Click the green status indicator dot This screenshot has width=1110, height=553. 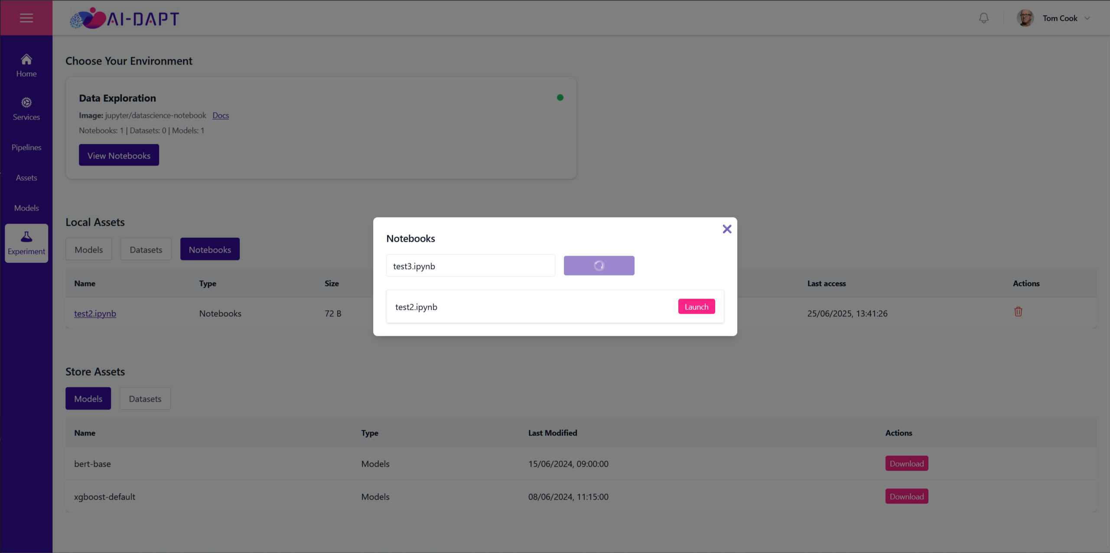560,98
